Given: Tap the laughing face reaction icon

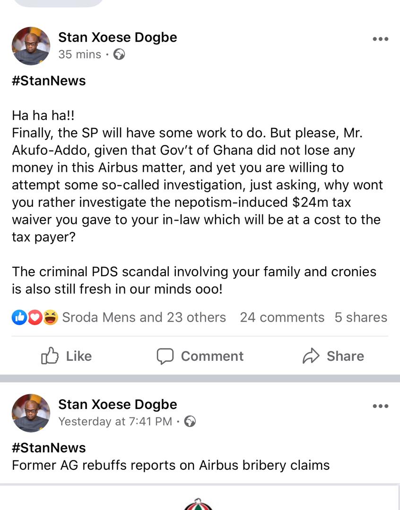Looking at the screenshot, I should 50,318.
